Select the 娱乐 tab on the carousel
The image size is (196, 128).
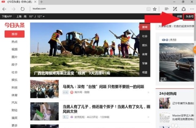(x=145, y=45)
